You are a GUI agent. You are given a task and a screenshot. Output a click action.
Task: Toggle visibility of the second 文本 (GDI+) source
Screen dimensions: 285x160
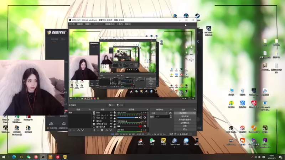[x=111, y=118]
